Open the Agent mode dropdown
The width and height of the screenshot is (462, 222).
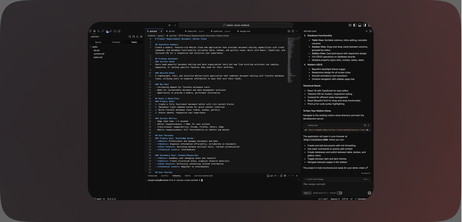(x=307, y=193)
